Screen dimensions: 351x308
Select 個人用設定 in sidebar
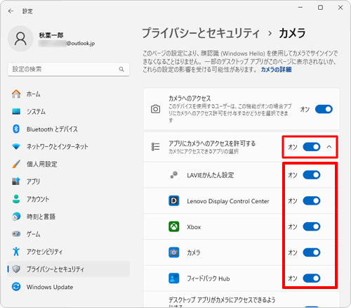(x=69, y=164)
